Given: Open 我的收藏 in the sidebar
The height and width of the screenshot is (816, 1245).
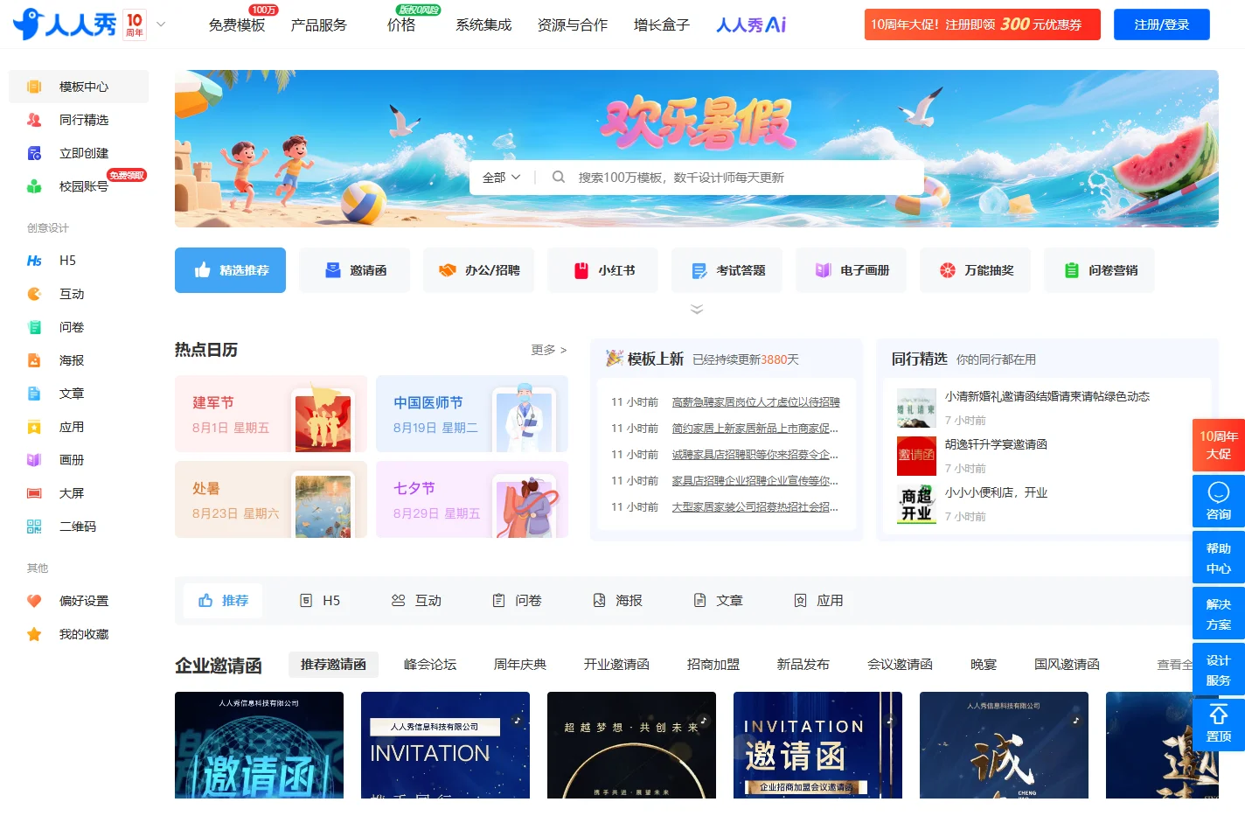Looking at the screenshot, I should [79, 634].
